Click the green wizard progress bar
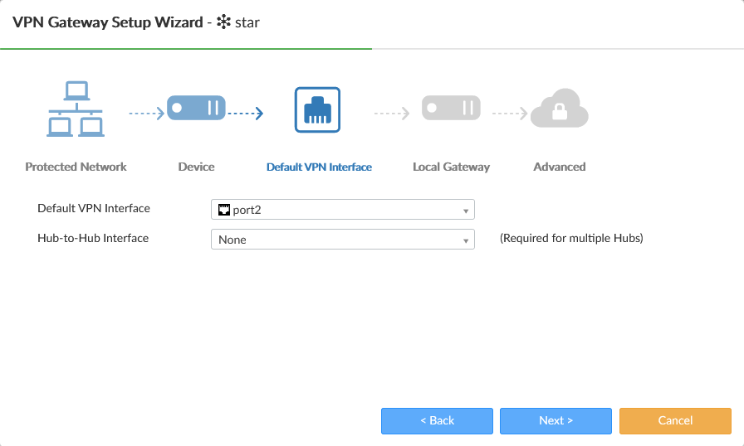 (x=186, y=49)
